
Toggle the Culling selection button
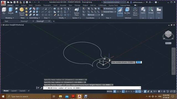pyautogui.click(x=120, y=12)
